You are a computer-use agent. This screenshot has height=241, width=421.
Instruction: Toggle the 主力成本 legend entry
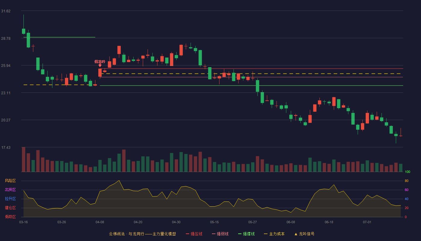274,234
